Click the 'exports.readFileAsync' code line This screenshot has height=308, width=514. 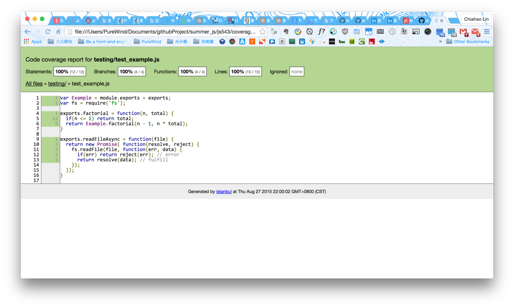(x=117, y=139)
